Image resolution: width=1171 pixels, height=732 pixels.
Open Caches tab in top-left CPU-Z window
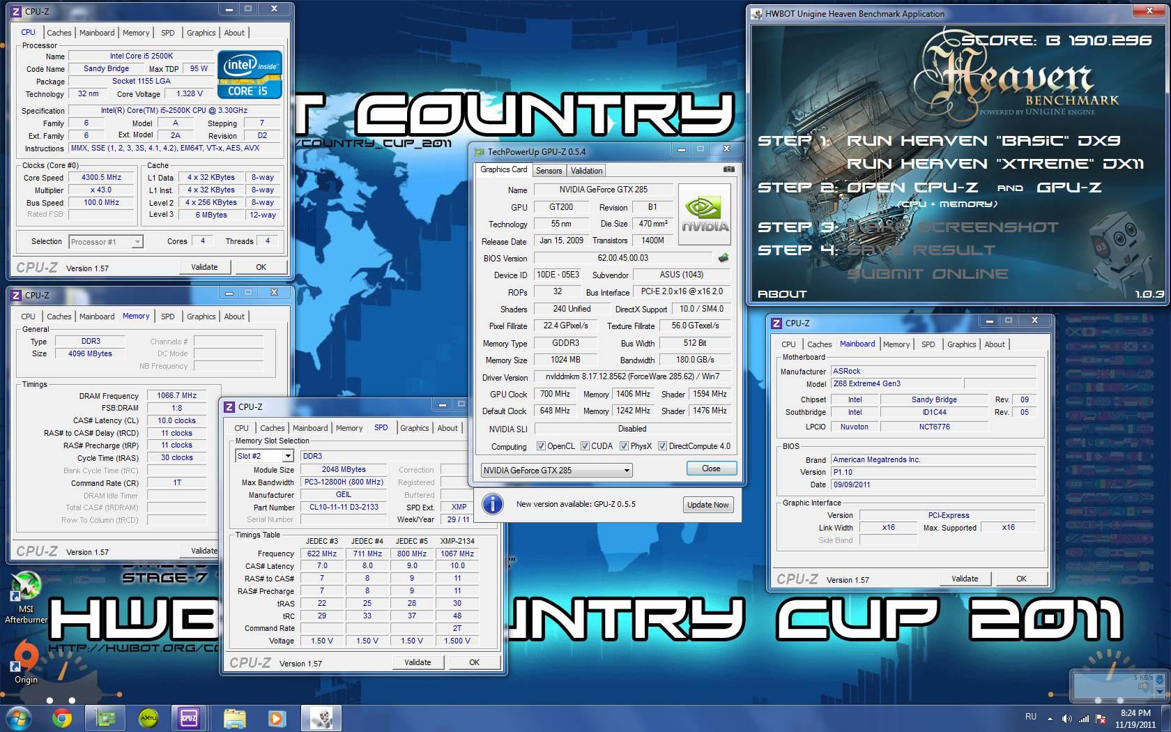point(59,33)
